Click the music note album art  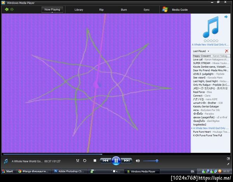coord(211,27)
